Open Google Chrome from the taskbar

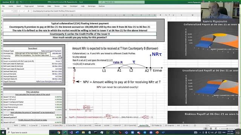pos(59,132)
